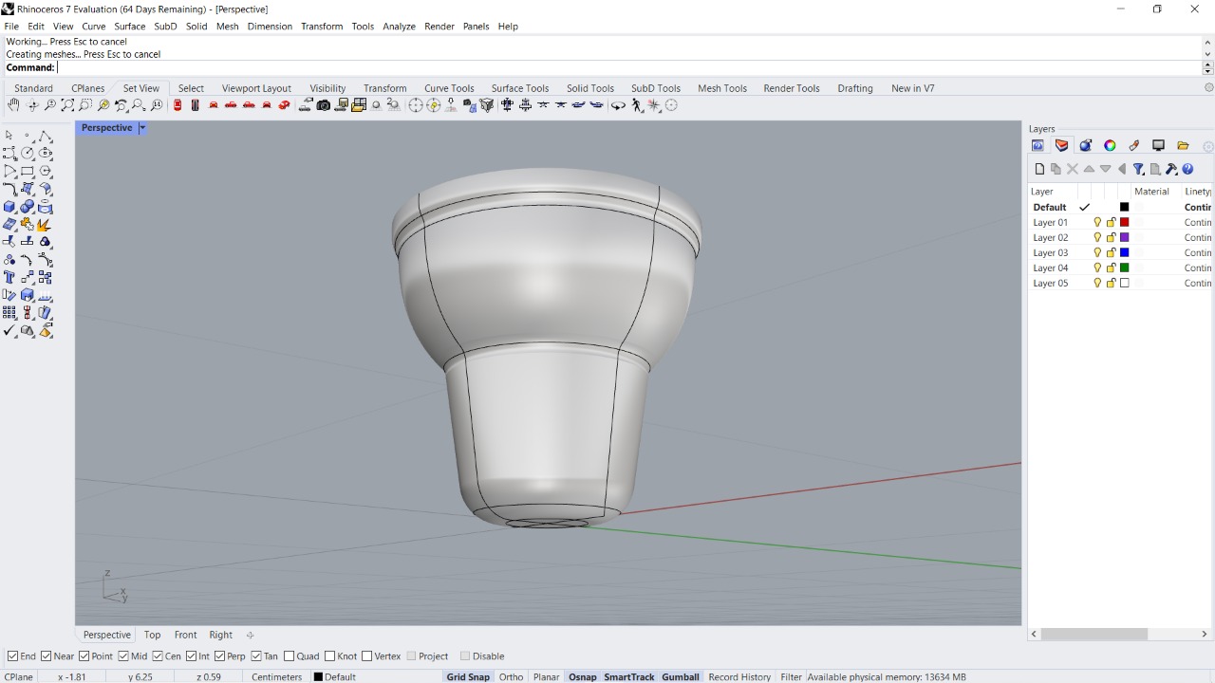Screen dimensions: 1215x683
Task: Open the Surface menu
Action: (x=129, y=27)
